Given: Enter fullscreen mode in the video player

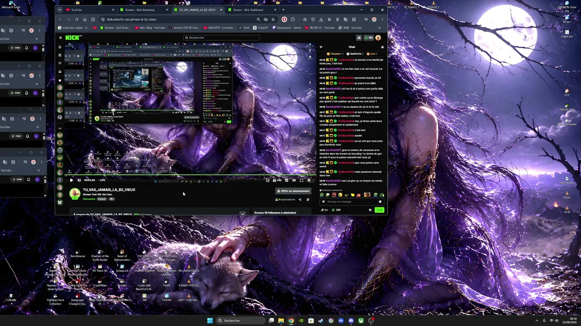Looking at the screenshot, I should [x=301, y=180].
